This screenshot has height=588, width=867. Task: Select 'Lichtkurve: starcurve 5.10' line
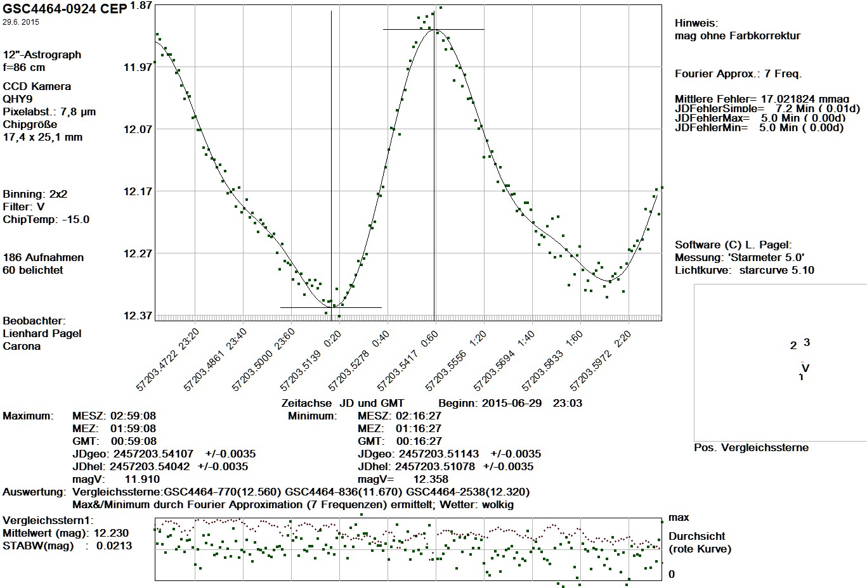click(745, 270)
